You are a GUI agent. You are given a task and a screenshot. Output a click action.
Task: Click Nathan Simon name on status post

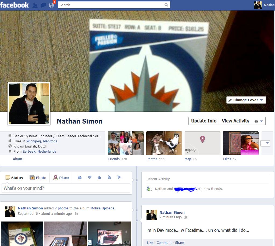[172, 212]
